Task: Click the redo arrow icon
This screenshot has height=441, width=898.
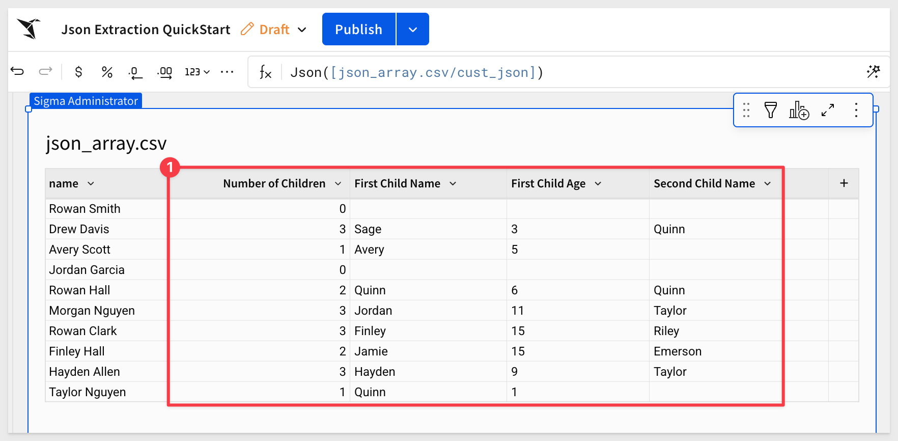Action: tap(46, 71)
